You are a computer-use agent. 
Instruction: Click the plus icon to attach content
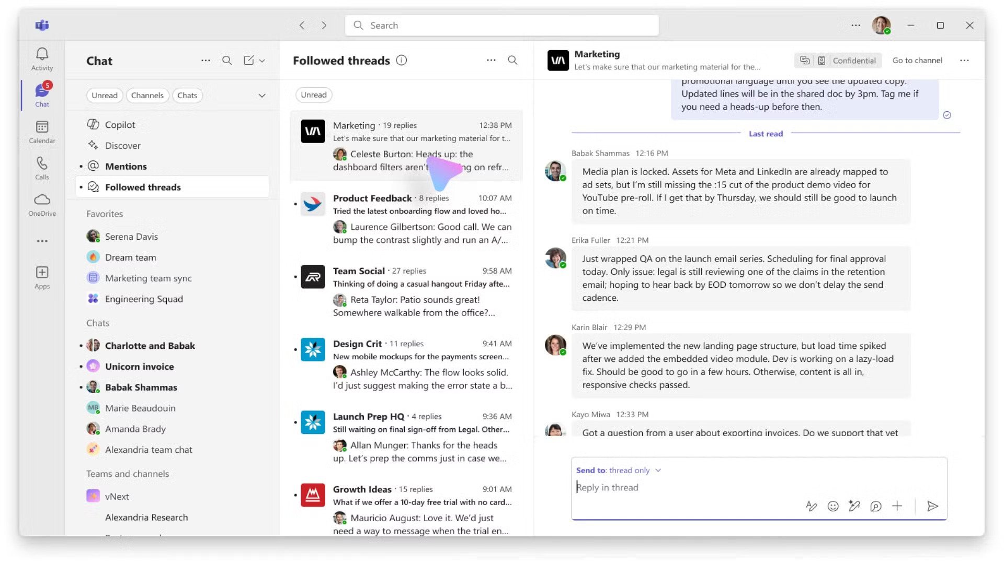tap(897, 506)
